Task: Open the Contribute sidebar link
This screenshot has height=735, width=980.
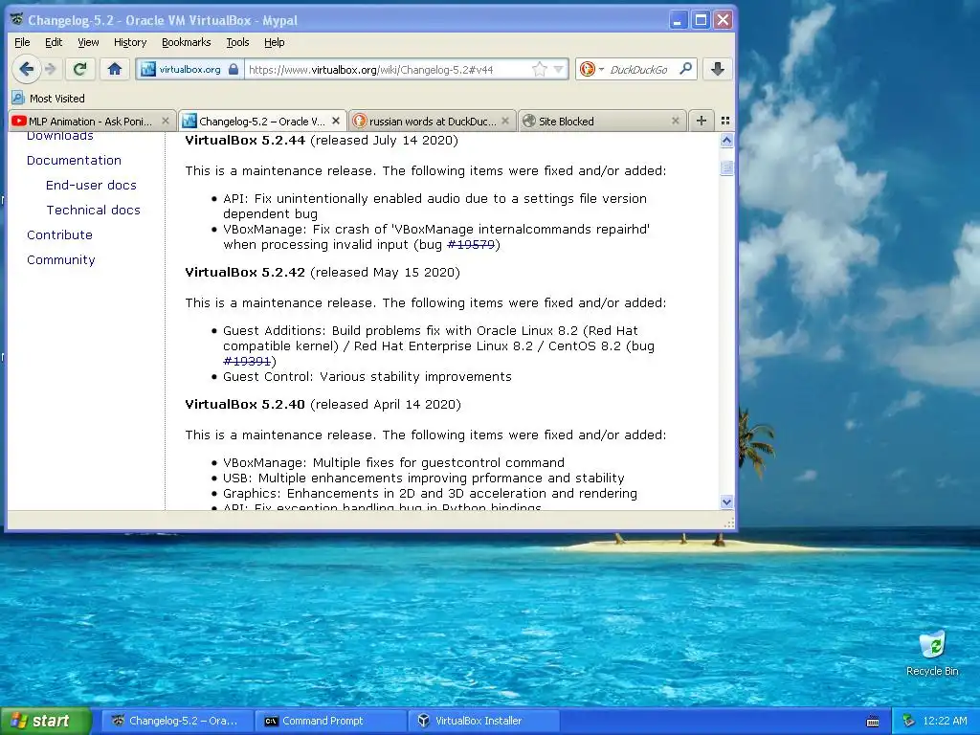Action: click(x=59, y=235)
